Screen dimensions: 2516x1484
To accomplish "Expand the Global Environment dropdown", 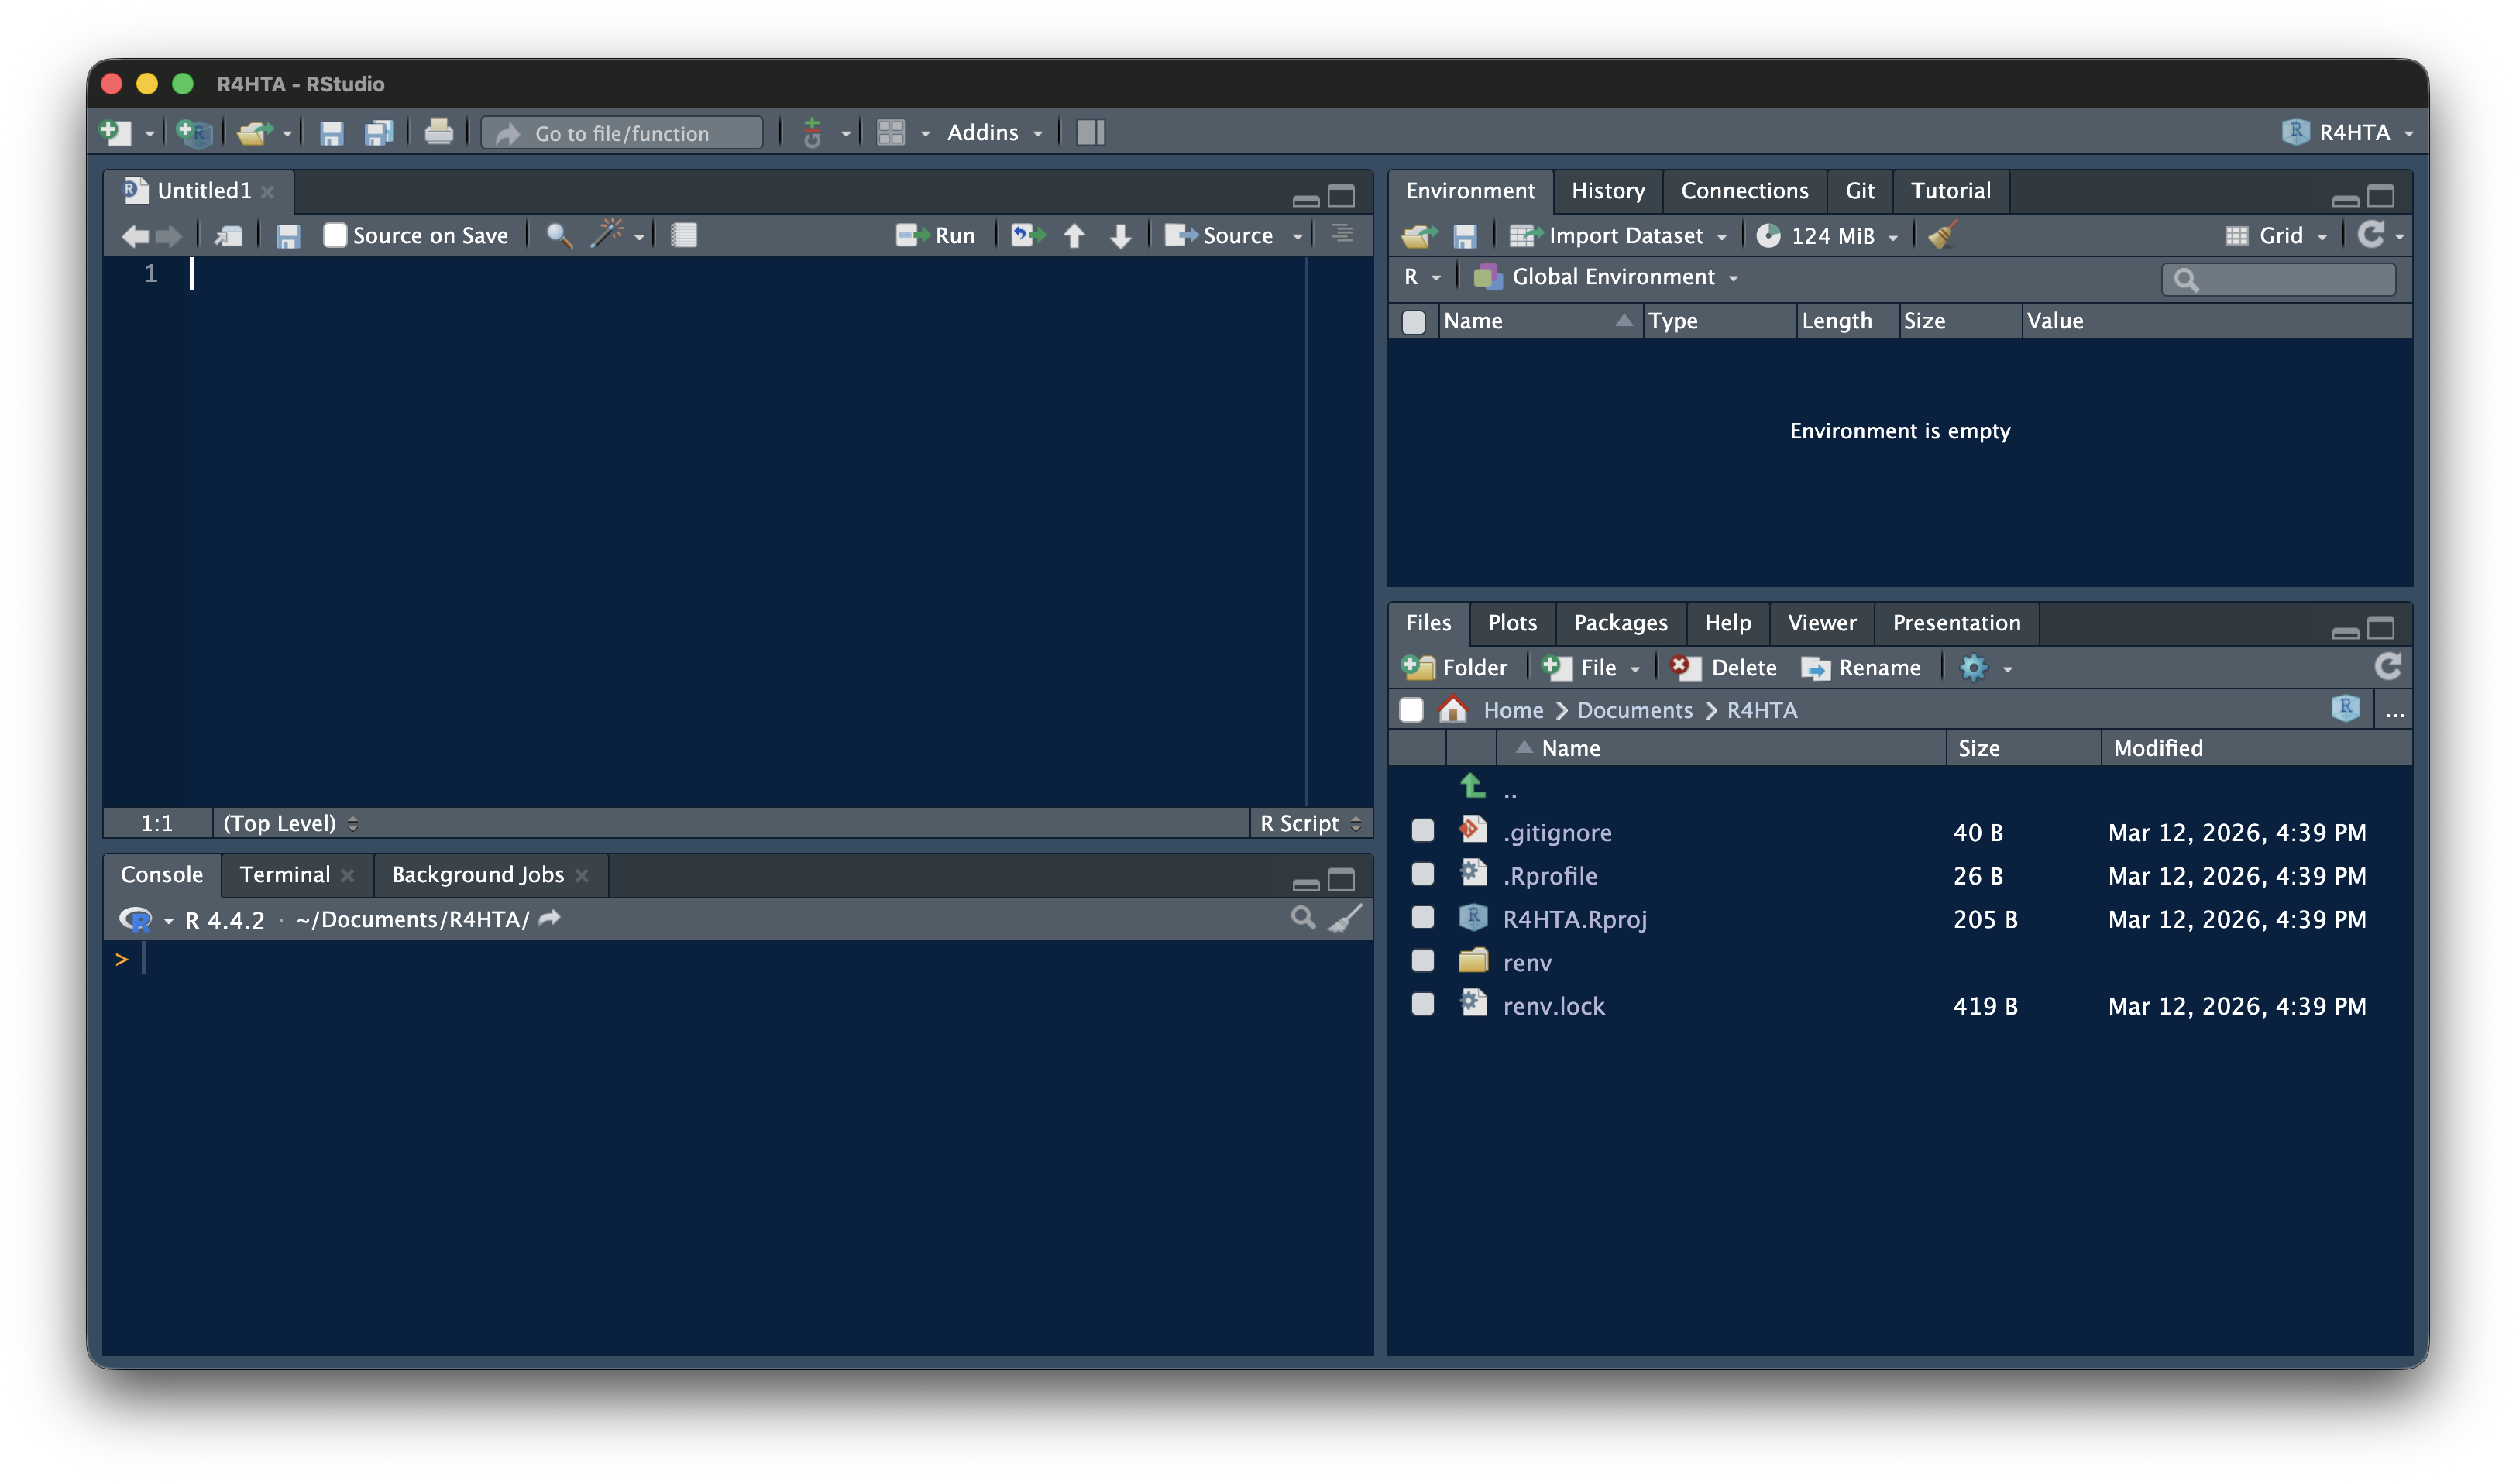I will [1612, 277].
